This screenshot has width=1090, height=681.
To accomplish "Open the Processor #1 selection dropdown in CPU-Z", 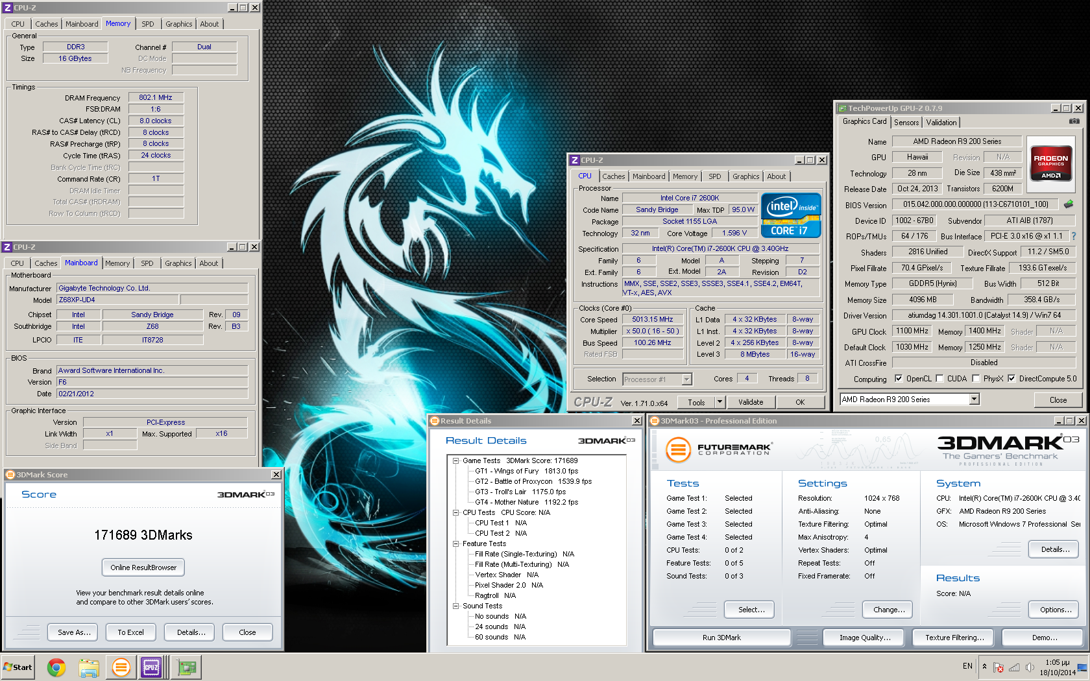I will pyautogui.click(x=686, y=379).
